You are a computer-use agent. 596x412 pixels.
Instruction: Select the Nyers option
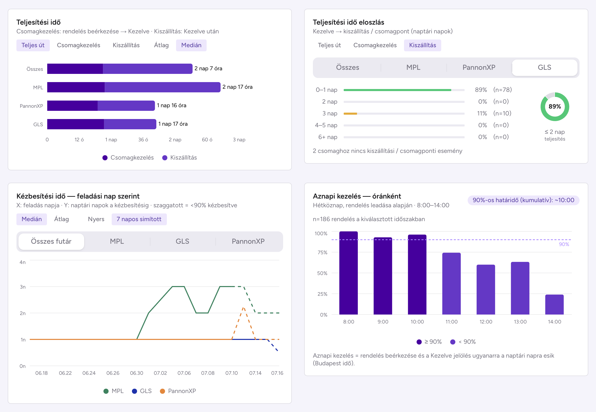point(96,219)
